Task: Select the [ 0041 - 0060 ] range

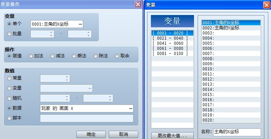Action: coord(172,43)
